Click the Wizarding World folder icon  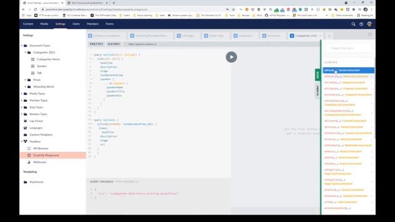29,86
